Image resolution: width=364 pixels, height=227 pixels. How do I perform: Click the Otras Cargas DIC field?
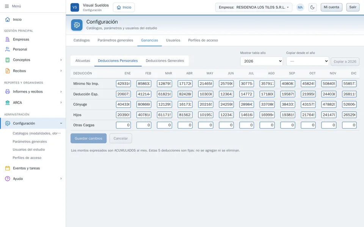point(349,125)
